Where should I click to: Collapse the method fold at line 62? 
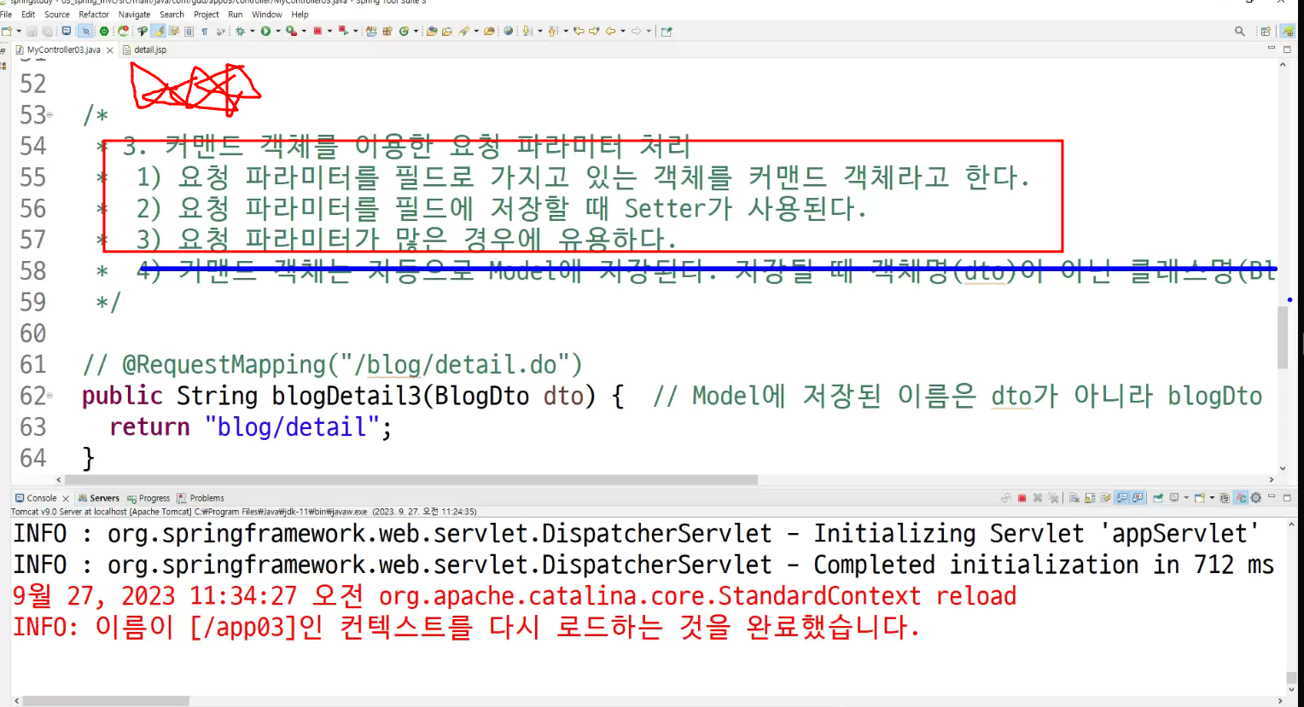[x=49, y=397]
